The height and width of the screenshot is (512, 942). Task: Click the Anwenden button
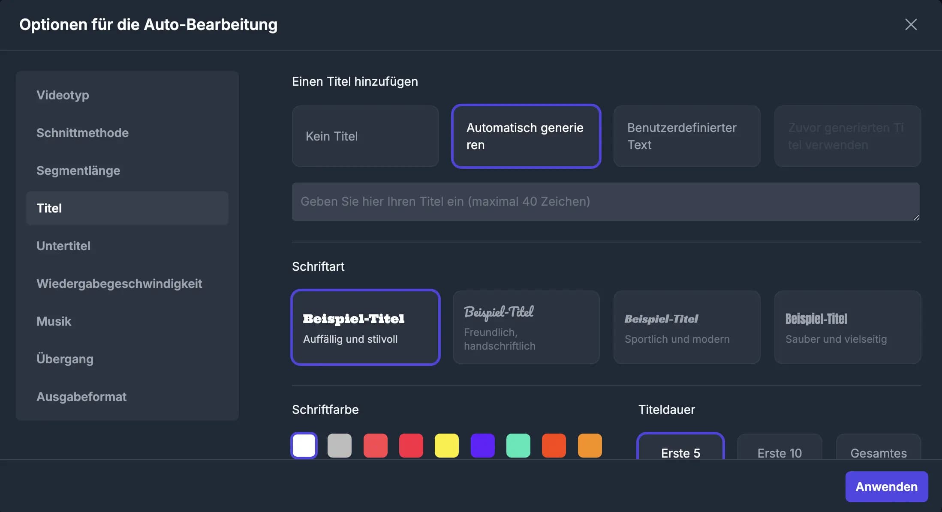click(886, 486)
